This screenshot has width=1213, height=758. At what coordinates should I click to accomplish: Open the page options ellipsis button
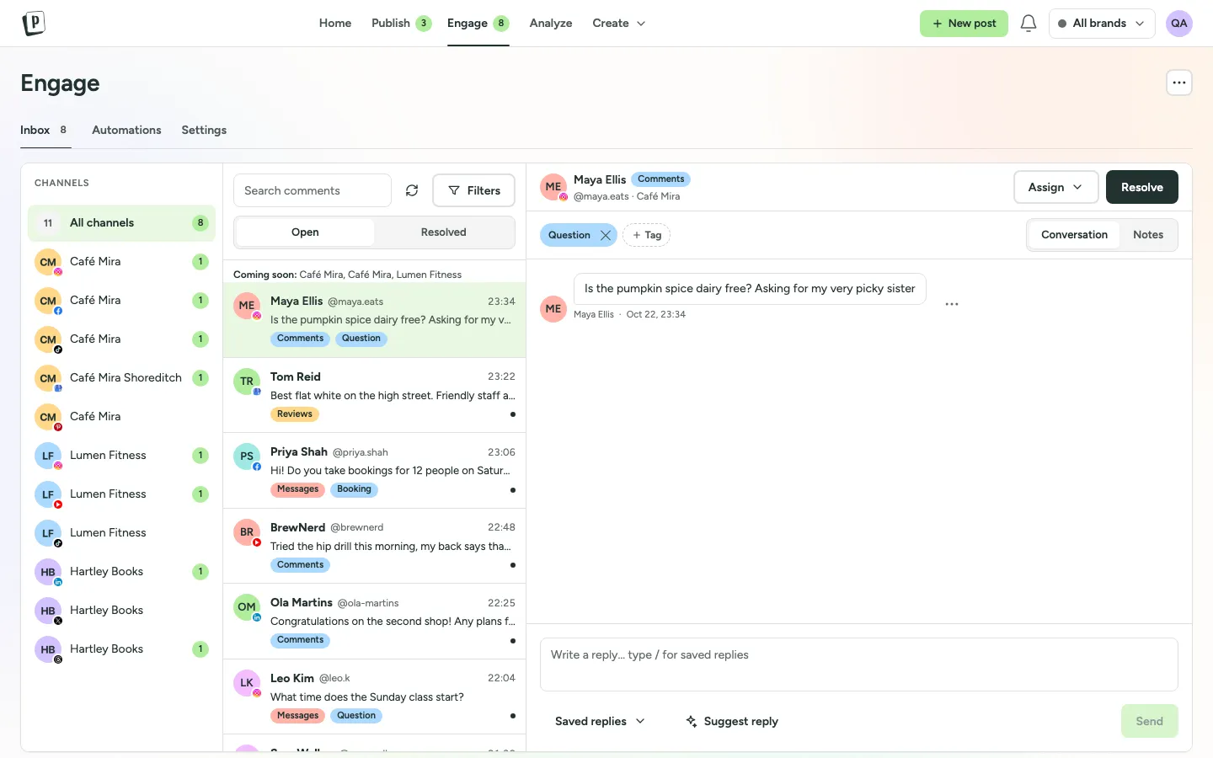click(1178, 83)
